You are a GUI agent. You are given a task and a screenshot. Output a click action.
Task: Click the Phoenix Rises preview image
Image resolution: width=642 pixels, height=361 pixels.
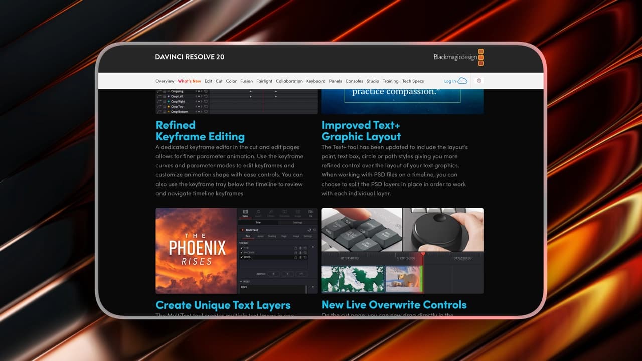(196, 251)
